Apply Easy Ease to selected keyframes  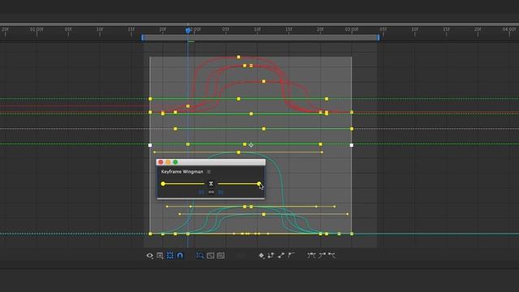(x=311, y=255)
